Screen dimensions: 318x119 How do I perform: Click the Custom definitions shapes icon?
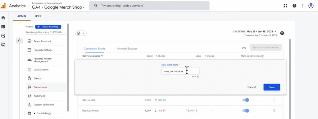[30, 105]
